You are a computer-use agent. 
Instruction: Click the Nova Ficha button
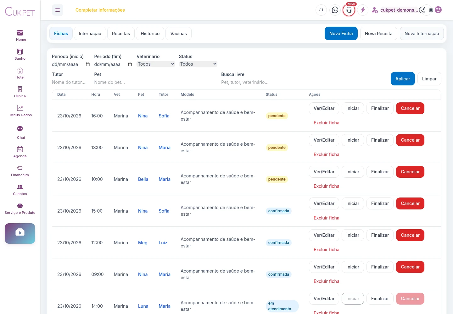tap(341, 34)
